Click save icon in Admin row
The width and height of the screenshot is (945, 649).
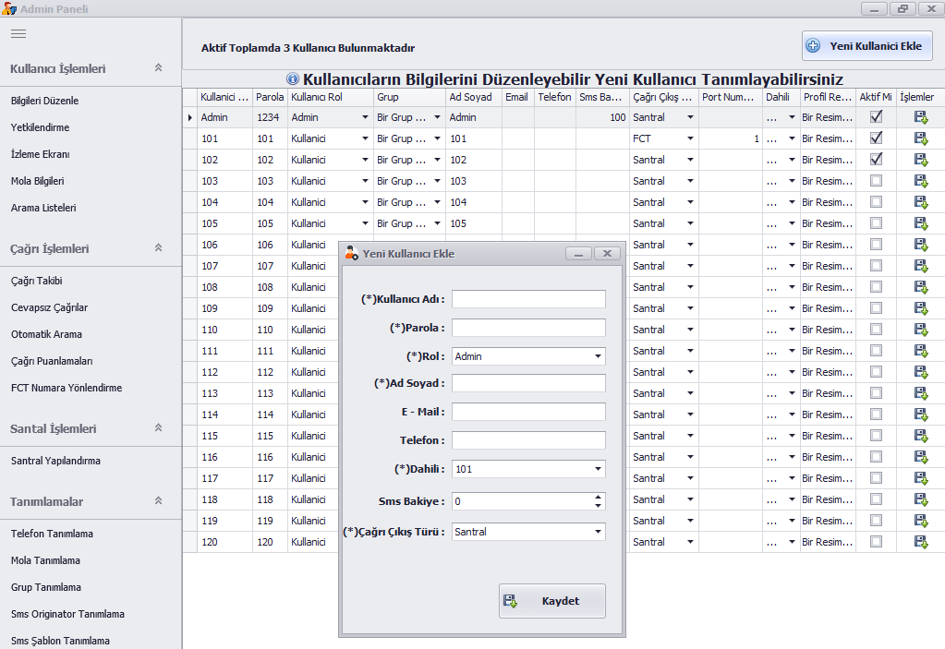pos(920,117)
